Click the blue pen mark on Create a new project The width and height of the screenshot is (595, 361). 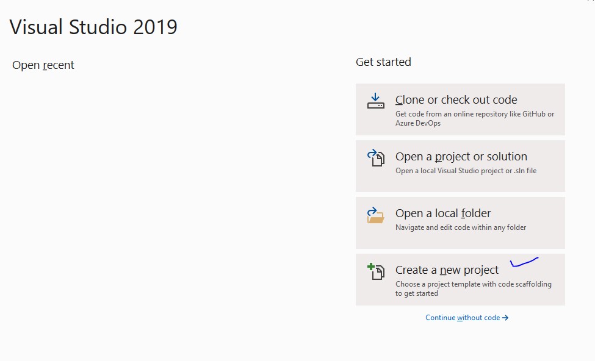tap(524, 262)
